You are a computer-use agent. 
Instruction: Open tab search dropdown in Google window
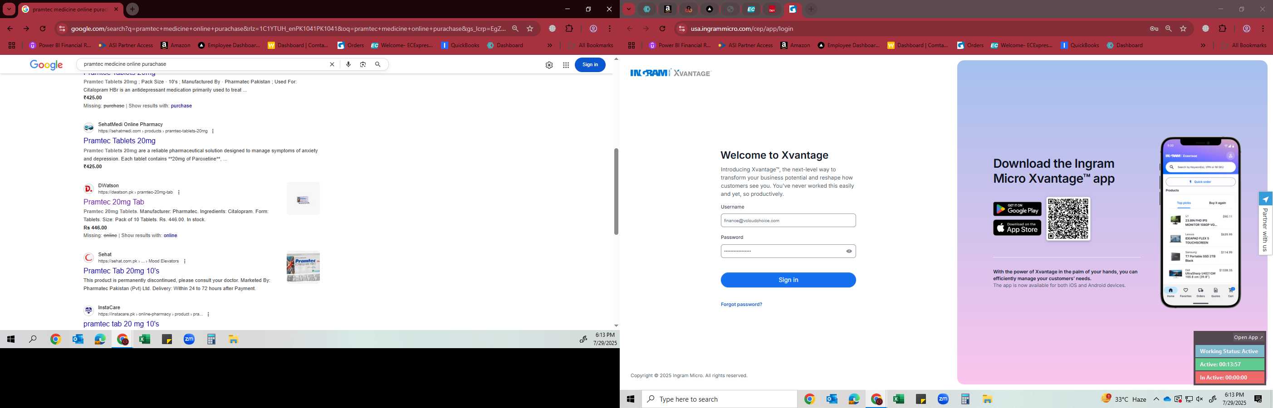pos(9,9)
